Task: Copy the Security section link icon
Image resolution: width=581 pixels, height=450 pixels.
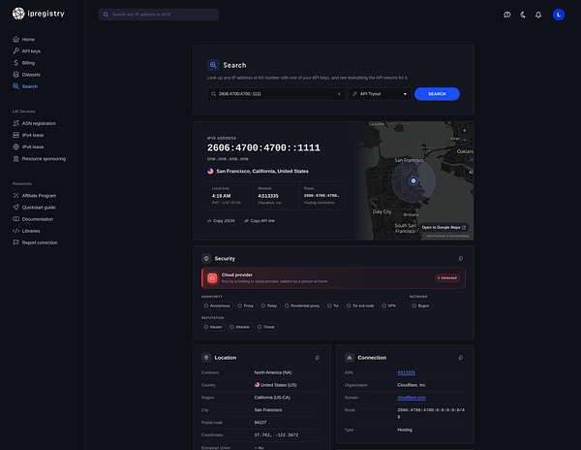Action: click(461, 259)
